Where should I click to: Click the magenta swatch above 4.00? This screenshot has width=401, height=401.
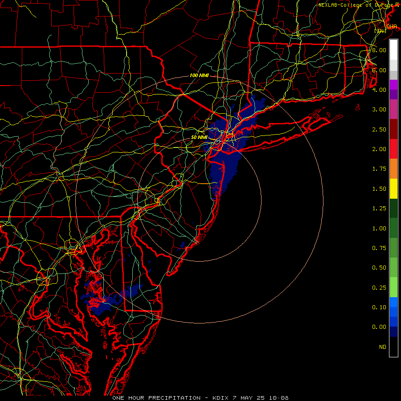coord(393,85)
